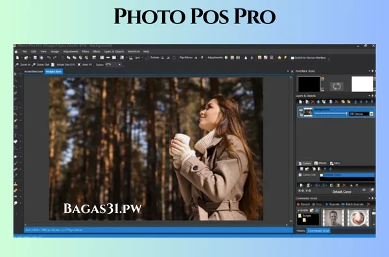The image size is (389, 257).
Task: Click the document tabs list dropdown arrow
Action: [x=288, y=71]
